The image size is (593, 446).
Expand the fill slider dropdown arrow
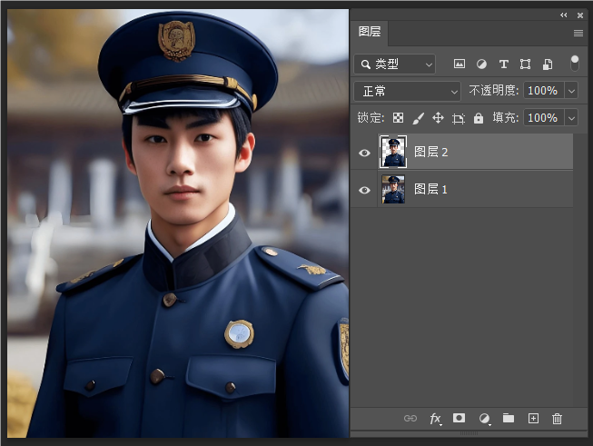click(571, 118)
